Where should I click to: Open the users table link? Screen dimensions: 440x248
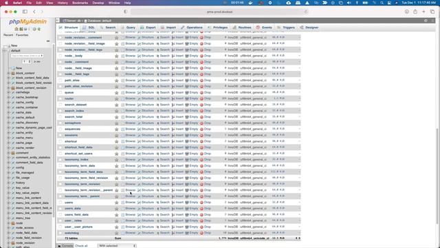69,203
